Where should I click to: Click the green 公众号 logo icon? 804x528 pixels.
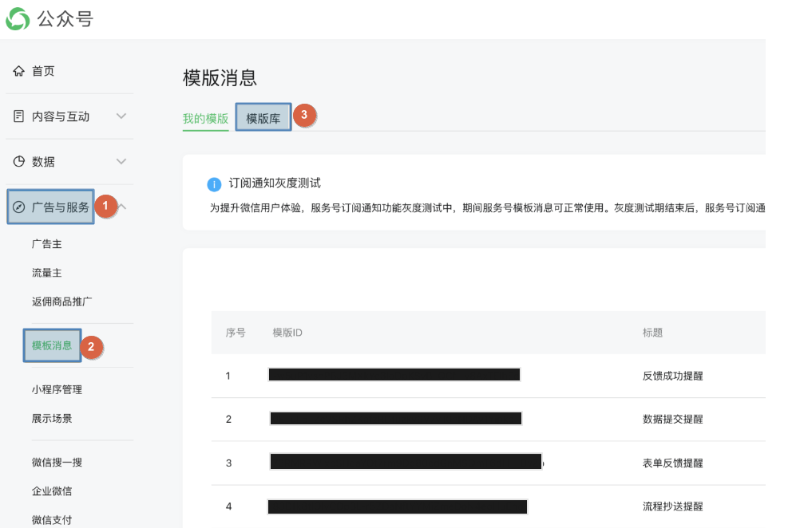click(18, 19)
